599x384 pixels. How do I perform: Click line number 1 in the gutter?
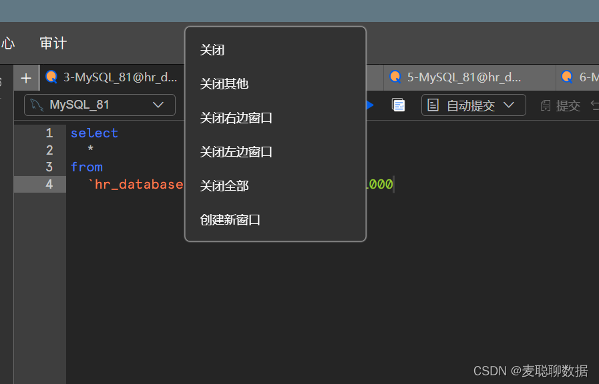(x=49, y=133)
